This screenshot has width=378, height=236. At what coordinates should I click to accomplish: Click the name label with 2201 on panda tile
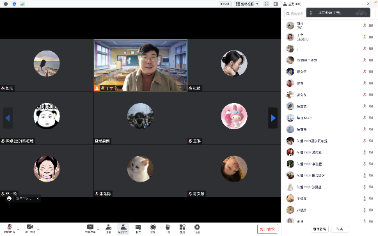point(18,141)
